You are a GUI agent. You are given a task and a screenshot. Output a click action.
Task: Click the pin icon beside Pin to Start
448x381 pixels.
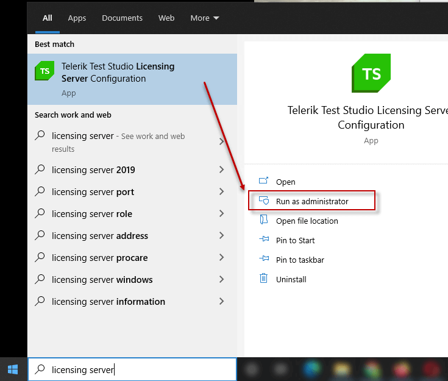click(x=264, y=239)
